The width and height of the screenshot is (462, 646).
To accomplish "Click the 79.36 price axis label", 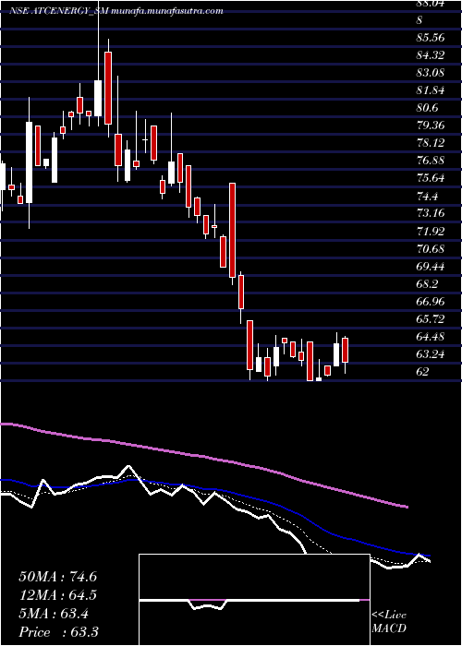I will pyautogui.click(x=431, y=126).
